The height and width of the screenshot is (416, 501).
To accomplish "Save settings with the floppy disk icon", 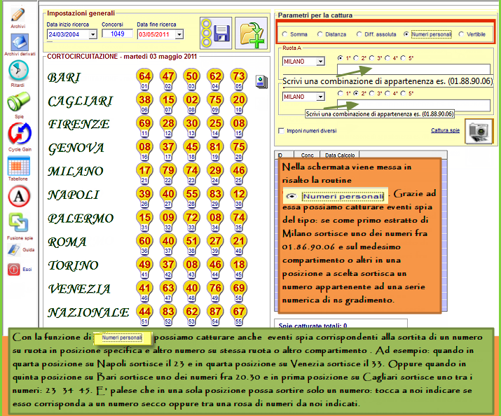I will [x=216, y=33].
